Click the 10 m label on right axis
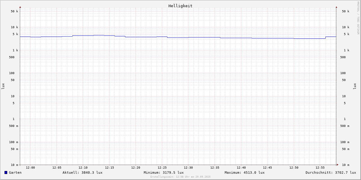Image resolution: width=361 pixels, height=180 pixels. [346, 165]
